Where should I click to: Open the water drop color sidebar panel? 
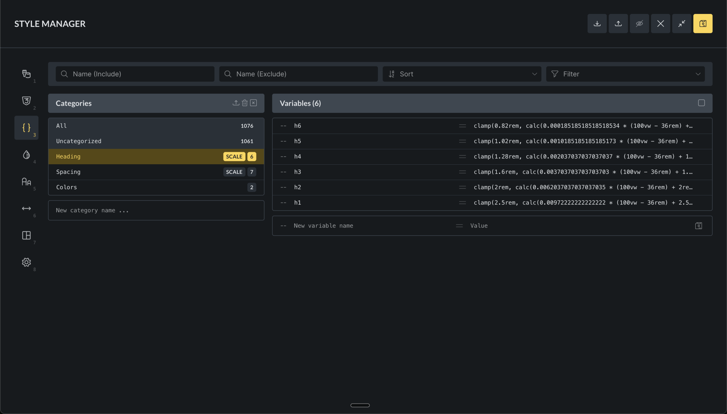[x=26, y=155]
